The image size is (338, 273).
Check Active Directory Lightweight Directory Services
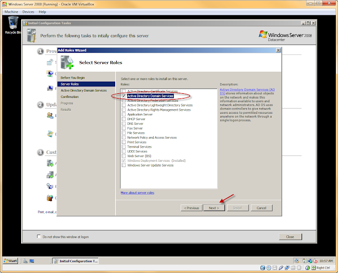click(x=124, y=105)
